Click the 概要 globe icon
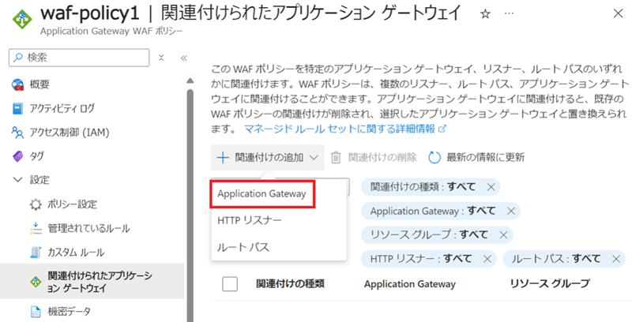632x322 pixels. pos(17,84)
